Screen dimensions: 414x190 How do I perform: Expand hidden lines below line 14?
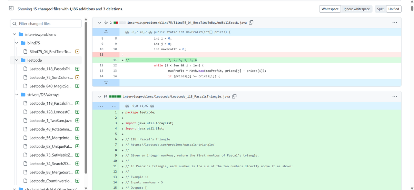(x=106, y=83)
